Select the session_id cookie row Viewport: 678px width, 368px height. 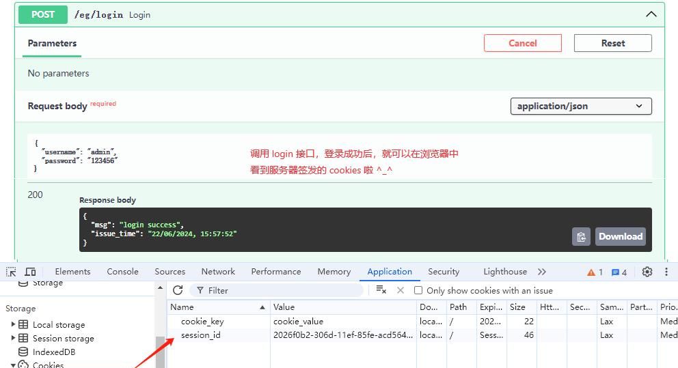pyautogui.click(x=422, y=335)
